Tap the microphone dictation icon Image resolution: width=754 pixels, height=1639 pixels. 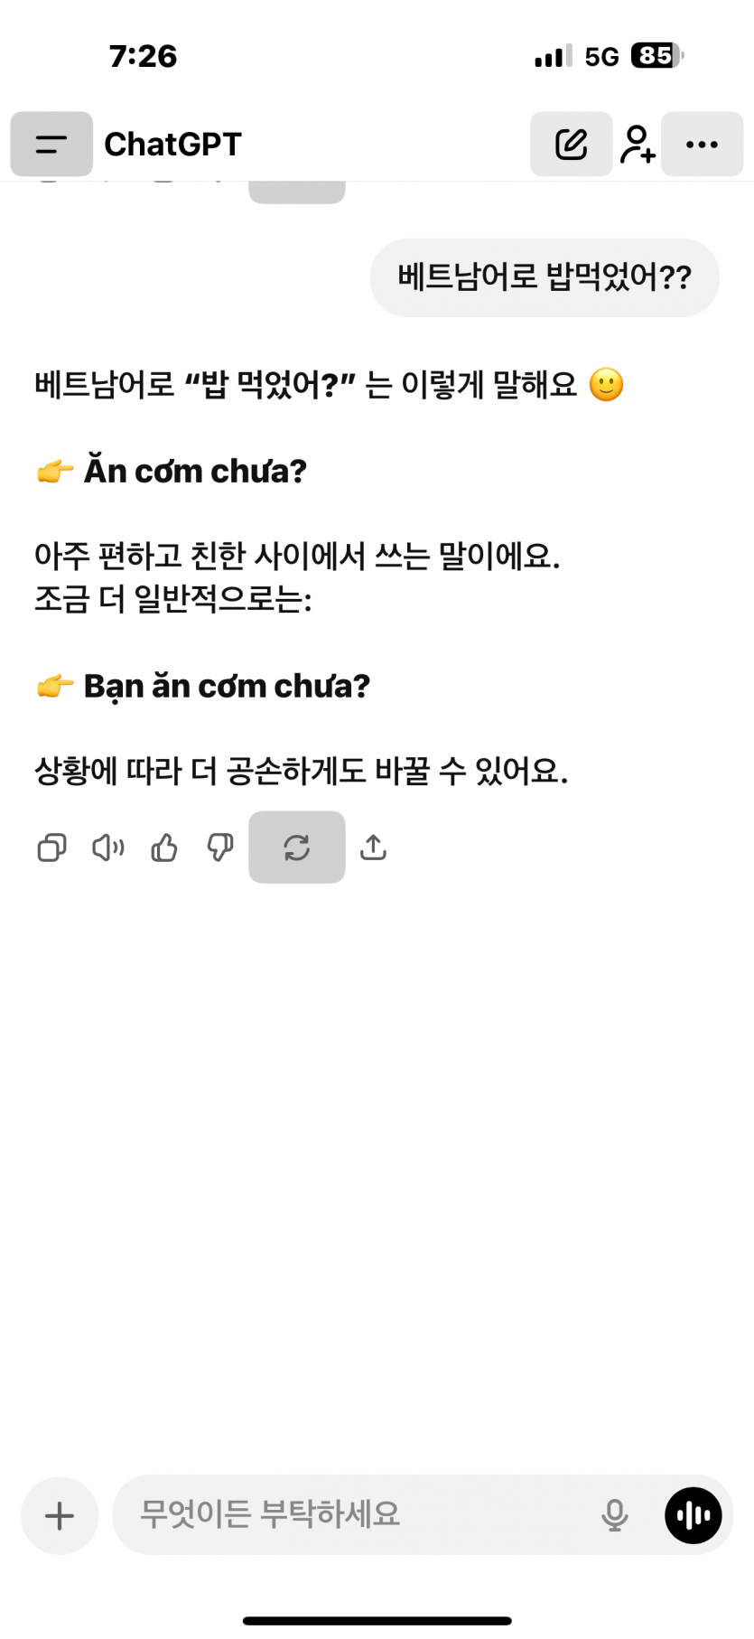click(614, 1515)
